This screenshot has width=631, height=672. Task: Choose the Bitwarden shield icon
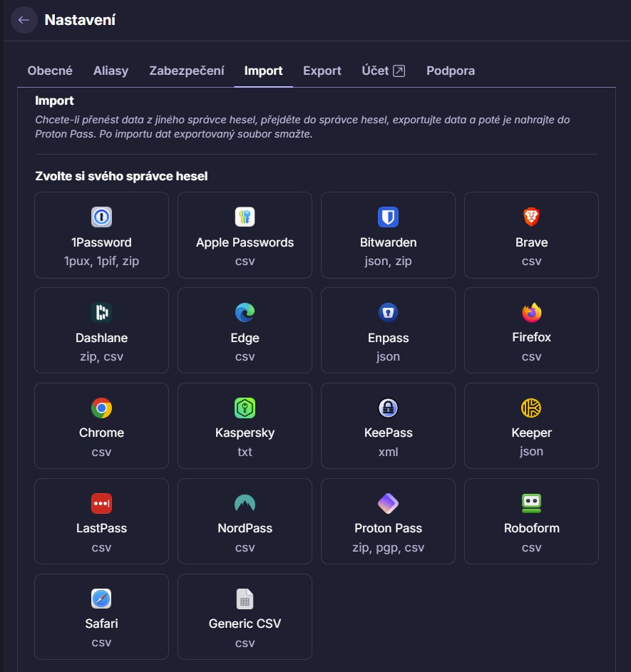(388, 217)
